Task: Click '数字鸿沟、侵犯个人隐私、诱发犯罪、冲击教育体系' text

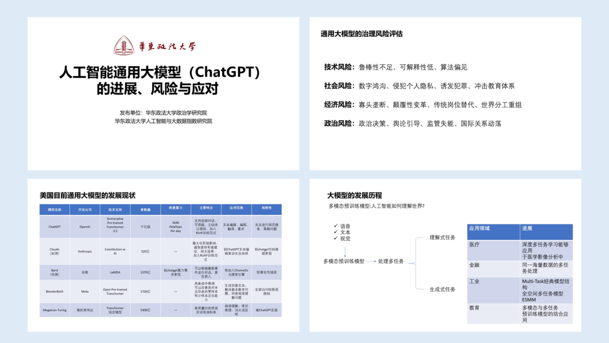Action: coord(436,86)
